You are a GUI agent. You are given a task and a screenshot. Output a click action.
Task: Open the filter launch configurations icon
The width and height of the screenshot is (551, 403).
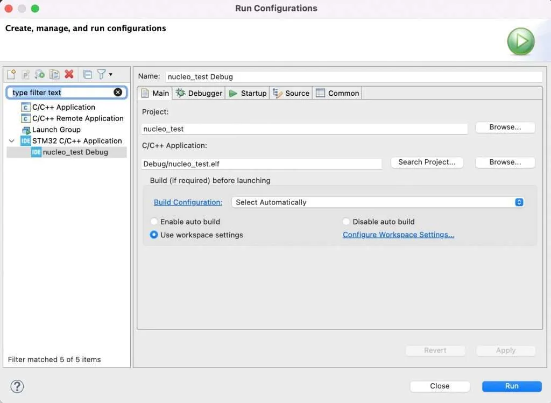coord(101,74)
